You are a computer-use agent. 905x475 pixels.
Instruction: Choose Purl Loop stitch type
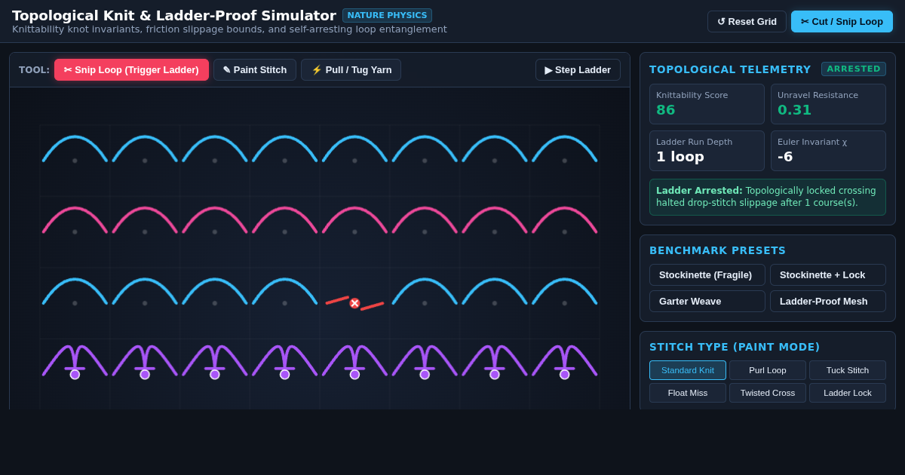pyautogui.click(x=768, y=370)
